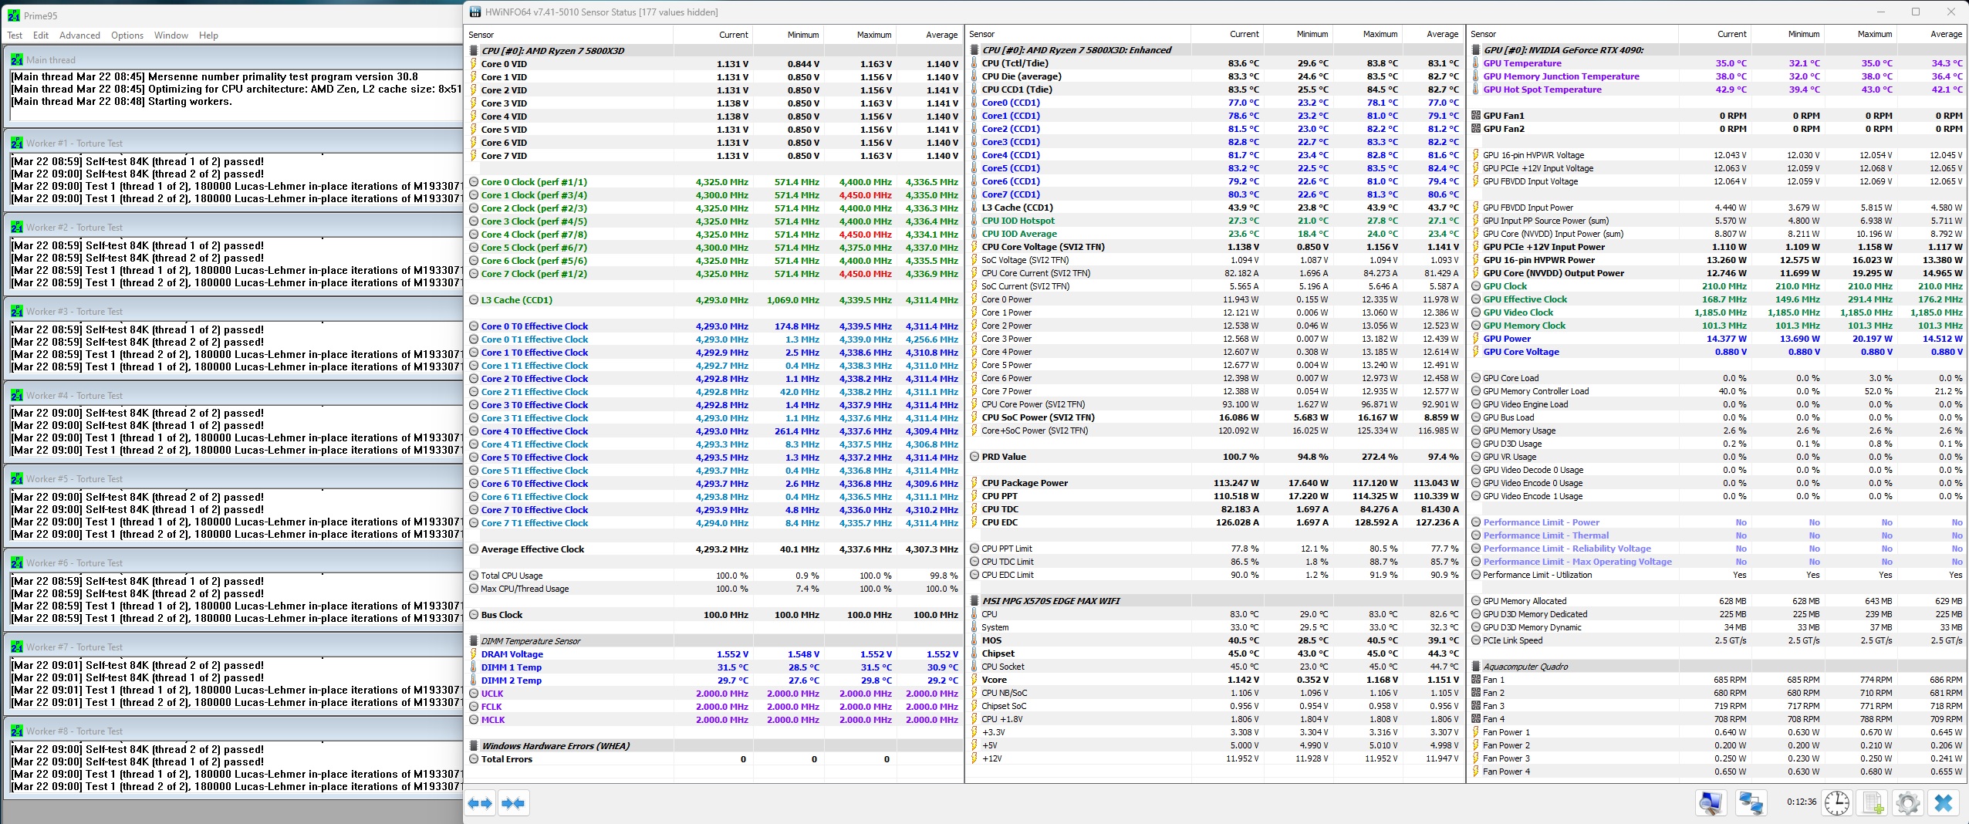Select the Total CPU Usage row

pos(714,576)
